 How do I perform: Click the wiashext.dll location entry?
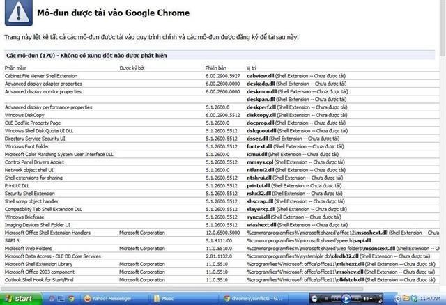click(x=297, y=225)
